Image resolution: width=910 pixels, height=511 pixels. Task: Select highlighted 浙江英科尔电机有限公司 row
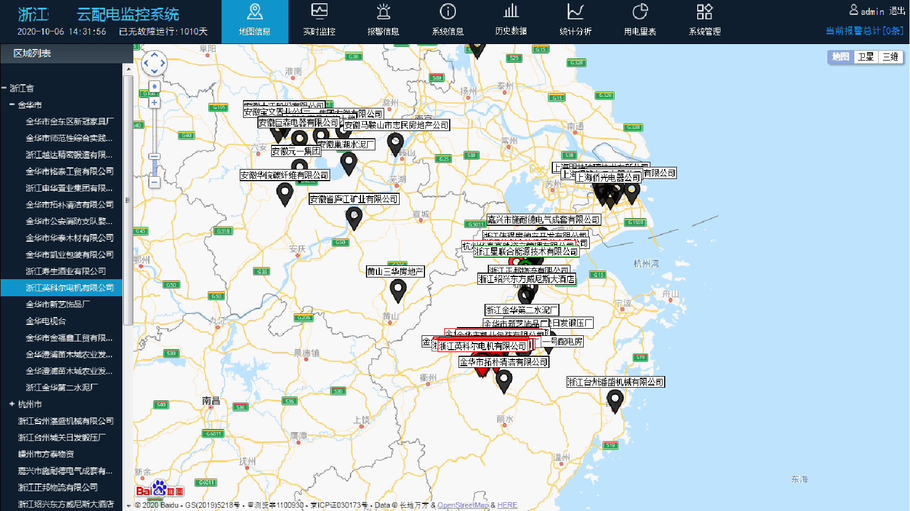coord(61,287)
